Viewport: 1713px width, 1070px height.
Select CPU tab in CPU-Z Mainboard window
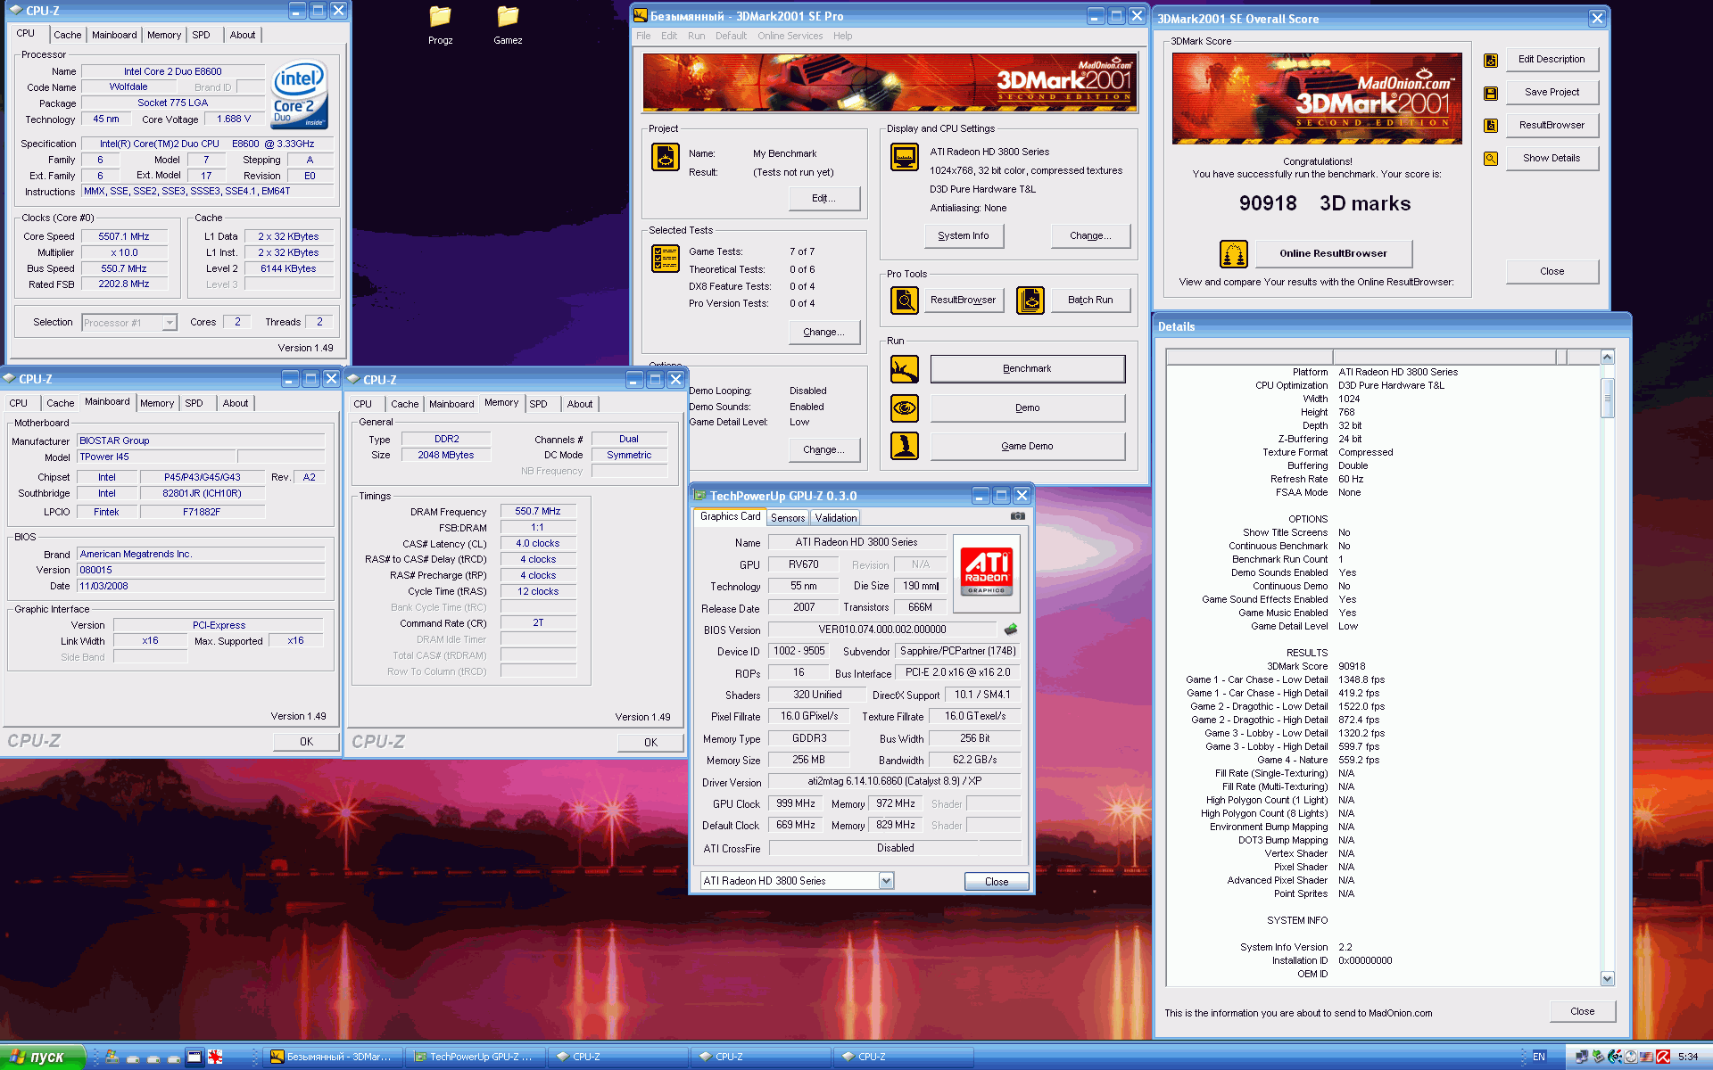[18, 403]
